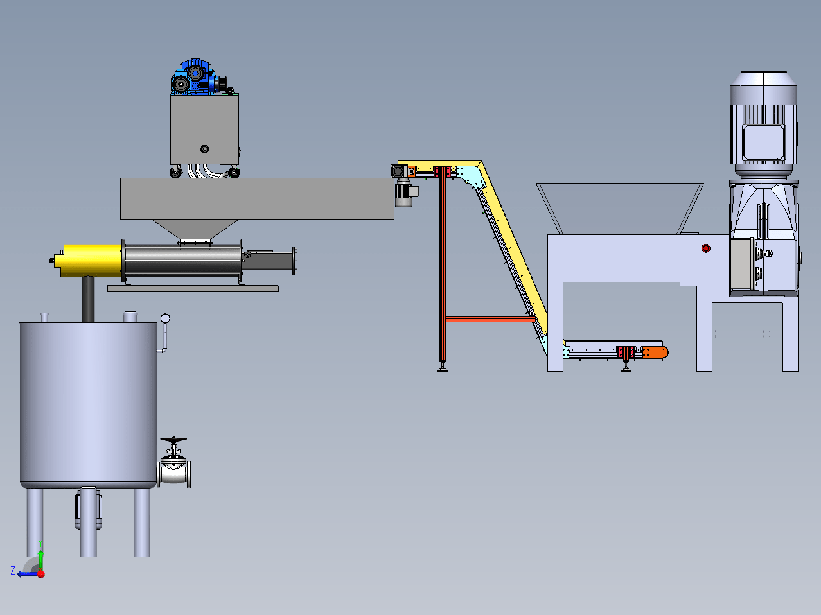Click the silver barrel of the screw pump

click(182, 261)
